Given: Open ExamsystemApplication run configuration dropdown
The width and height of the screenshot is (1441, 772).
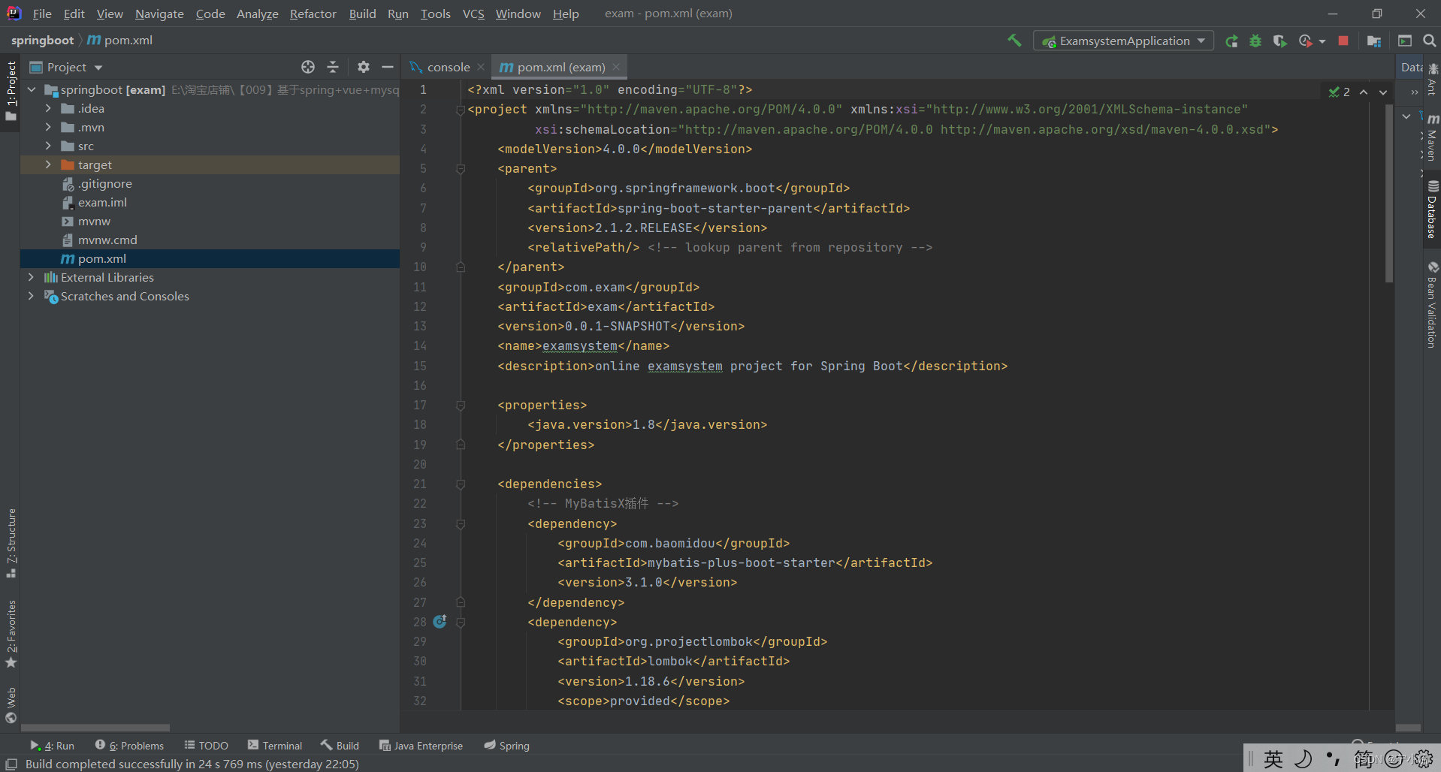Looking at the screenshot, I should [1123, 41].
